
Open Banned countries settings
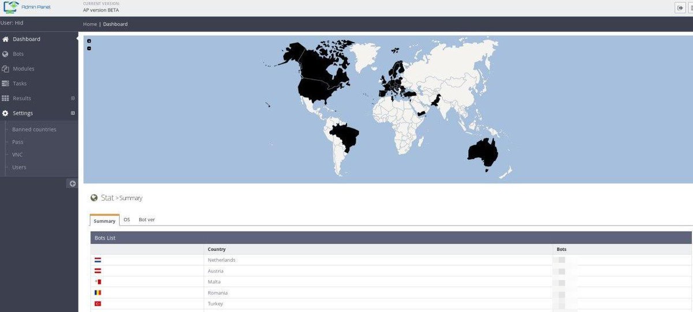click(34, 129)
